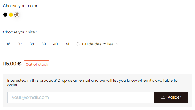
Task: Choose size 38
Action: pos(32,44)
